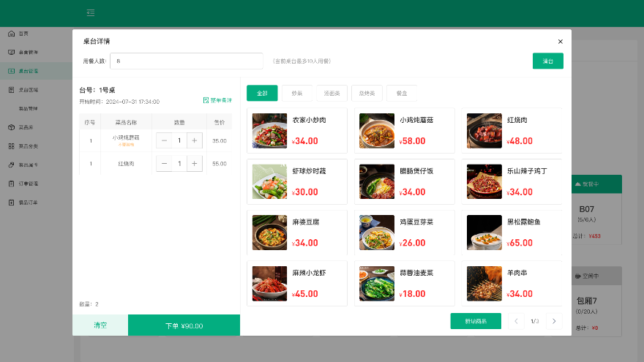Select the 汤面类 category tab
Screen dimensions: 644x362
click(x=332, y=93)
